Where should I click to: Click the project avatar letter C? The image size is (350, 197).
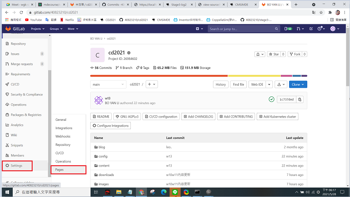click(97, 55)
